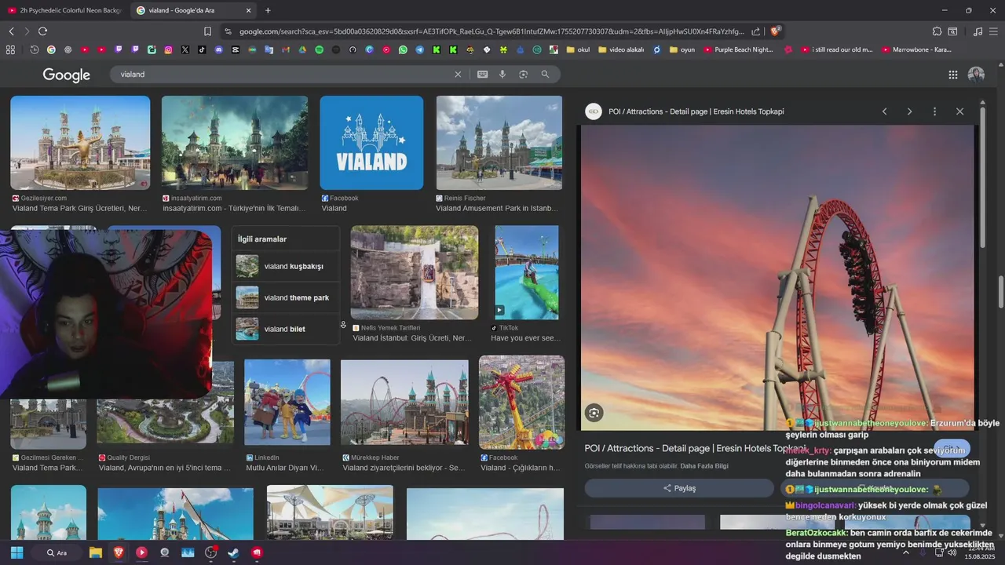Open the browser extensions puzzle icon
Image resolution: width=1005 pixels, height=565 pixels.
[937, 31]
